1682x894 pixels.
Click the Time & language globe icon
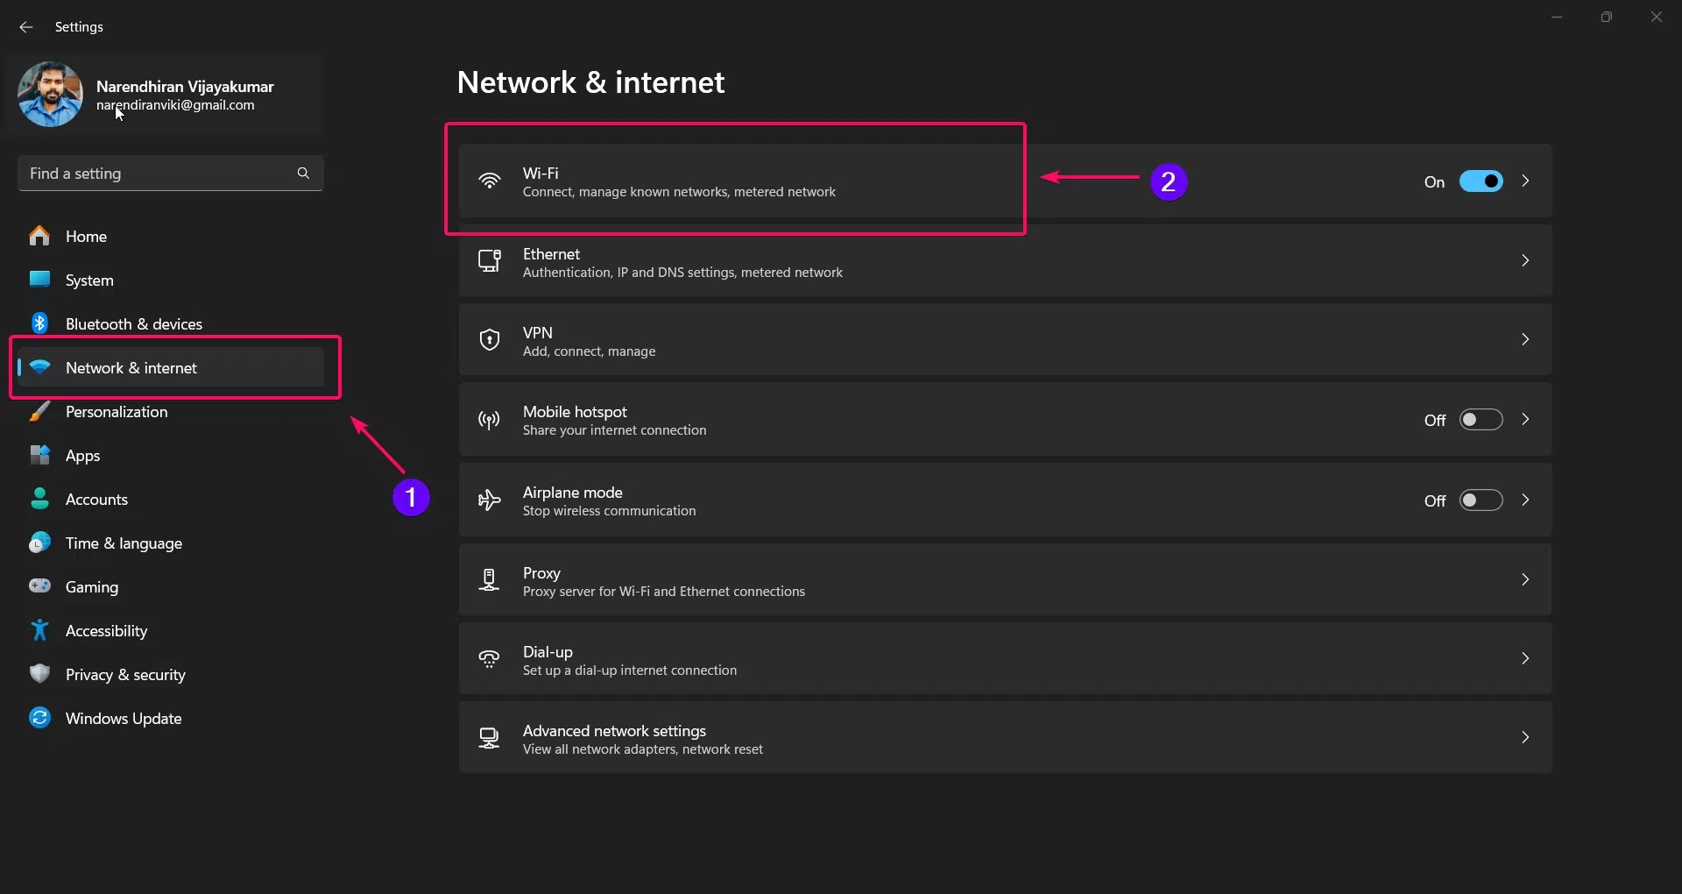(39, 543)
